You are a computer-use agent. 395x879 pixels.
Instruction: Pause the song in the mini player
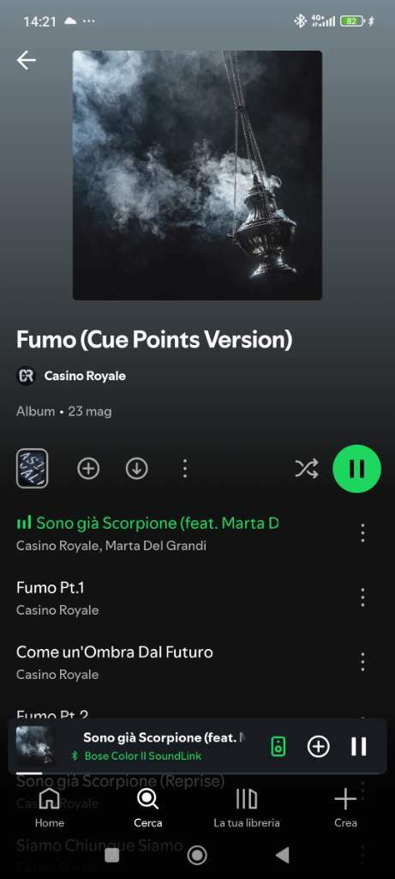click(x=359, y=746)
